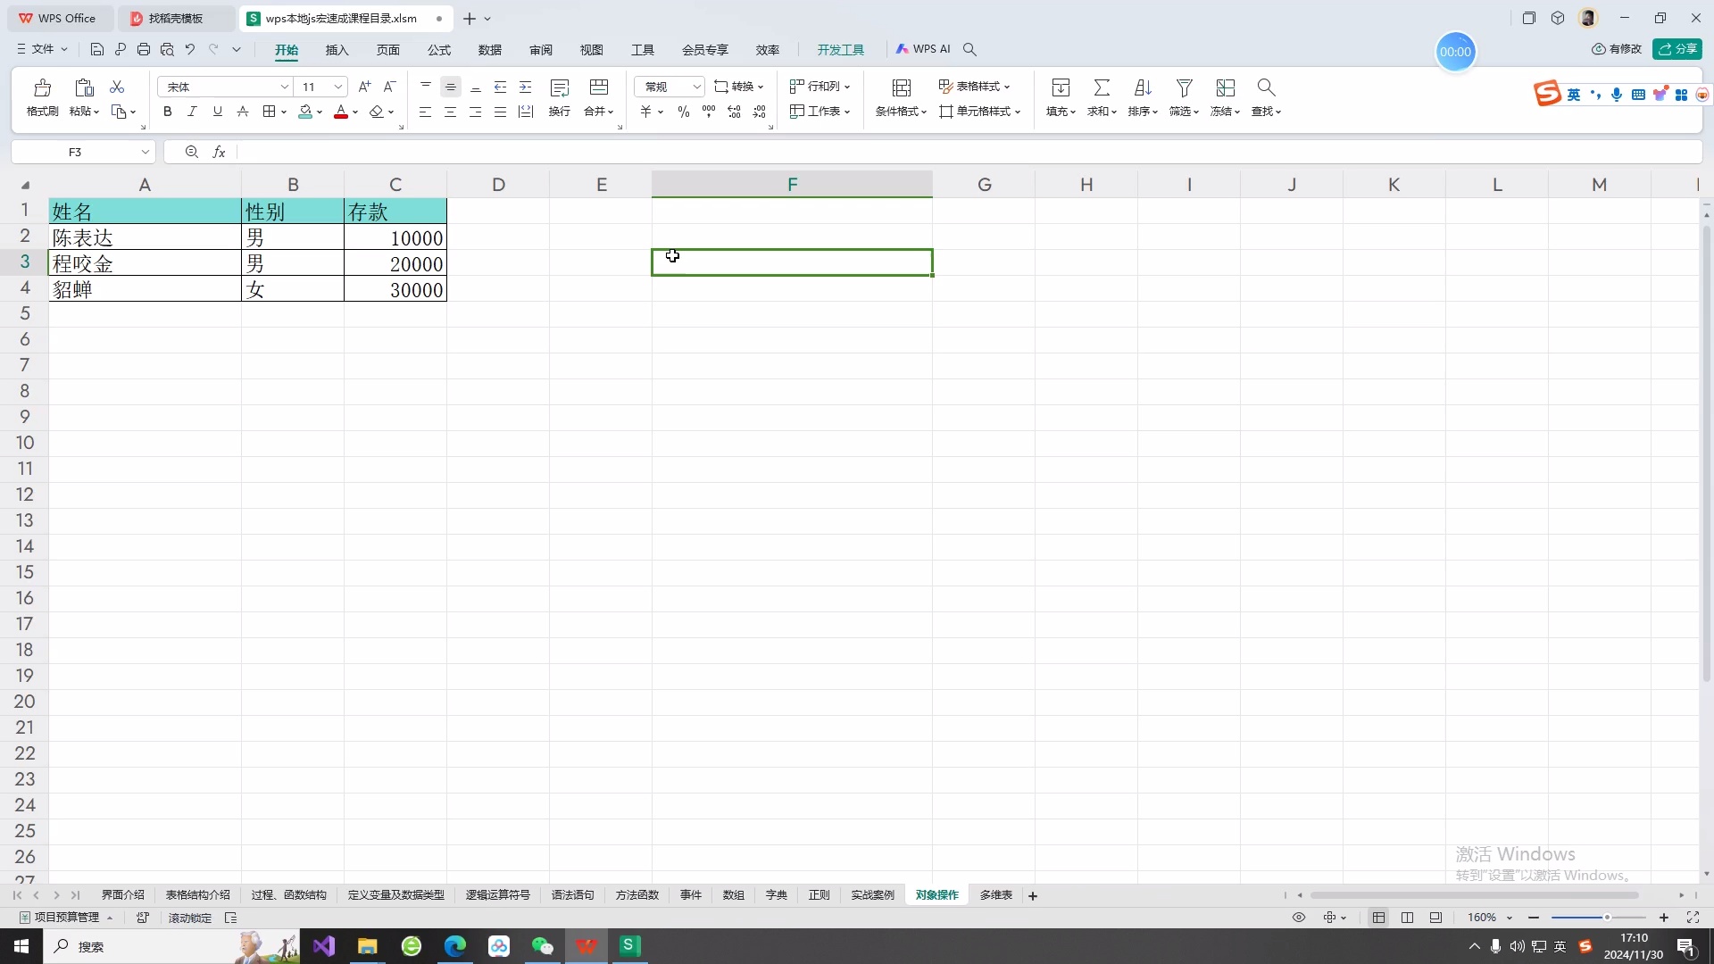This screenshot has width=1714, height=964.
Task: Click the Format Painter (格式刷) icon
Action: [42, 87]
